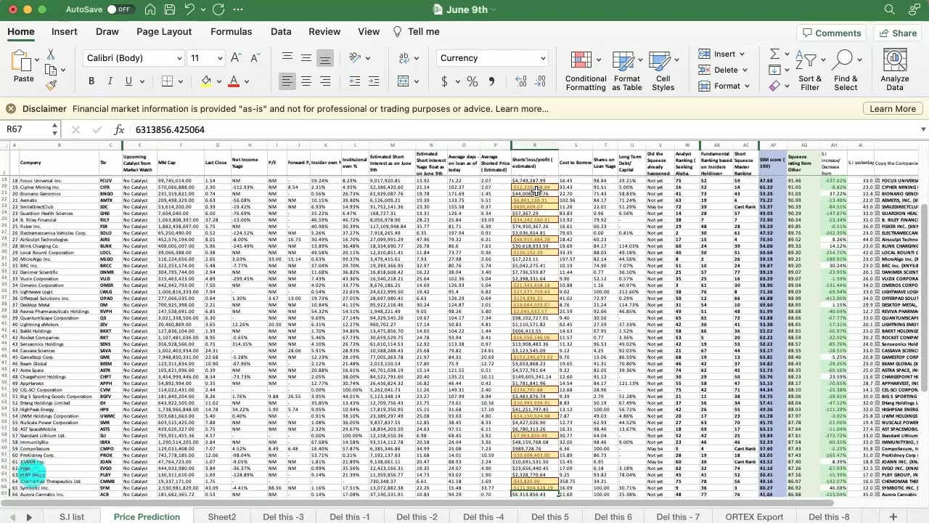Search the workbook with the magnifier icon
The height and width of the screenshot is (523, 929).
[890, 9]
